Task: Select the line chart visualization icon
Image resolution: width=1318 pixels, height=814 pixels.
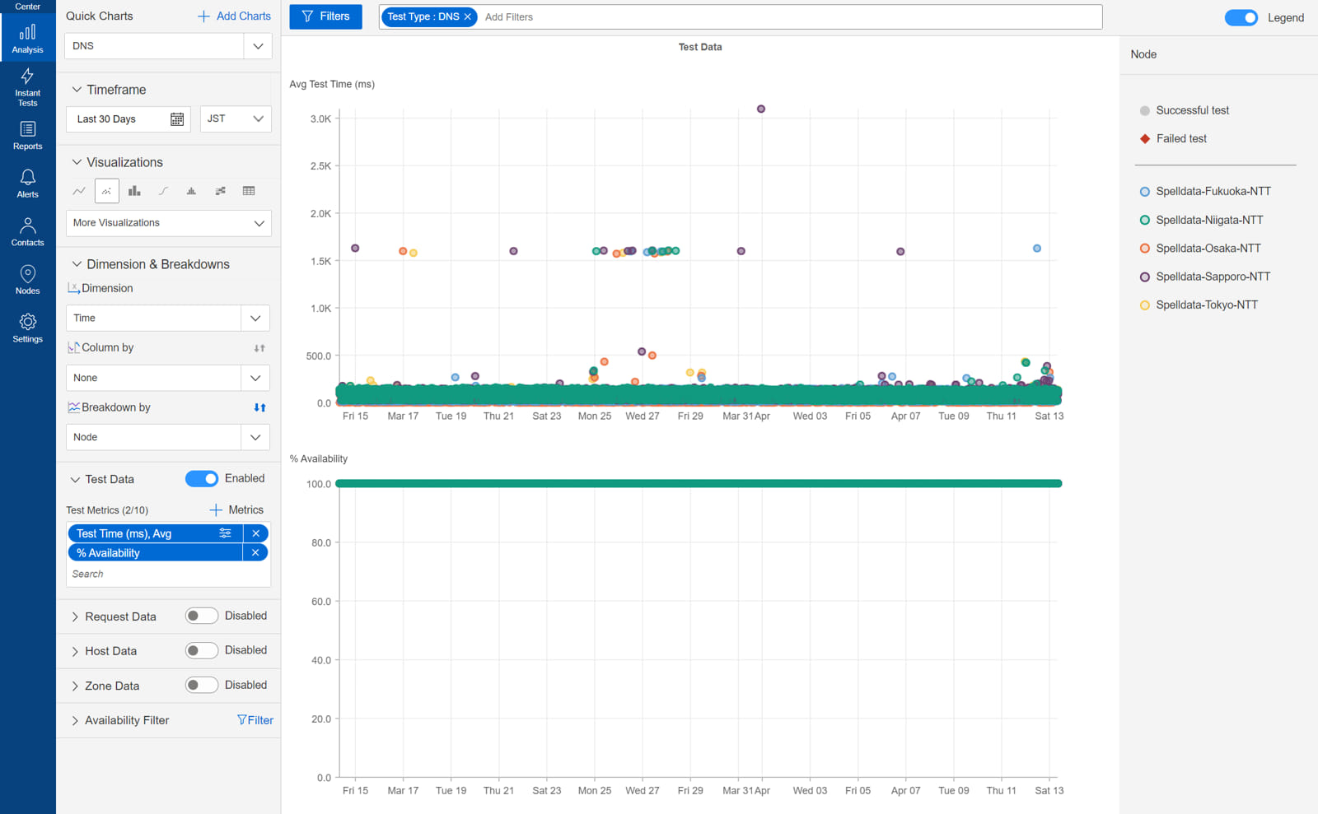Action: click(x=79, y=191)
